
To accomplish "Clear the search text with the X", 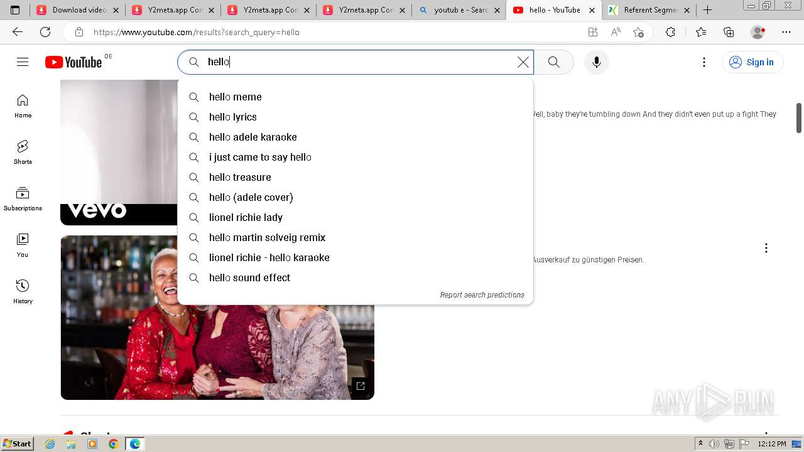I will click(x=523, y=62).
